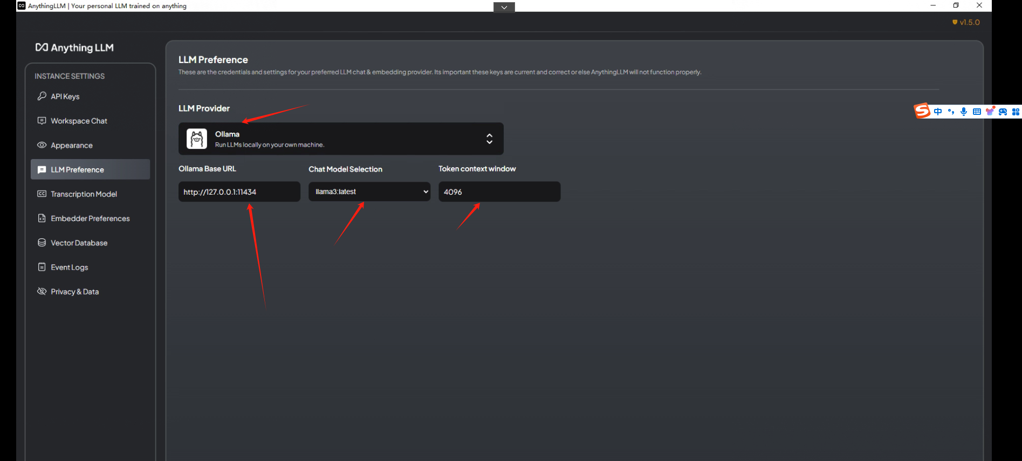Click the 'INSTANCE SETTINGS' header text
Image resolution: width=1022 pixels, height=461 pixels.
[70, 76]
